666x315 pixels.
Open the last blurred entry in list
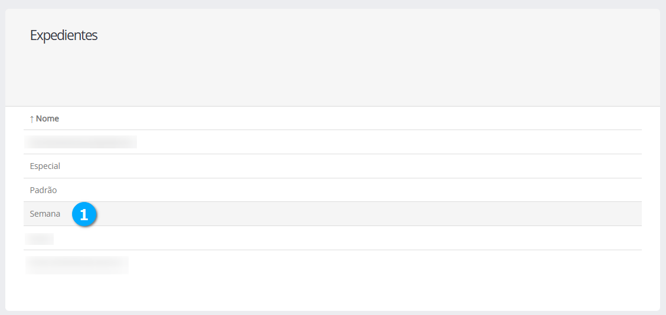[x=77, y=265]
